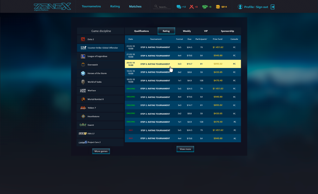The width and height of the screenshot is (318, 194).
Task: Click the search magnifier icon
Action: click(x=156, y=7)
